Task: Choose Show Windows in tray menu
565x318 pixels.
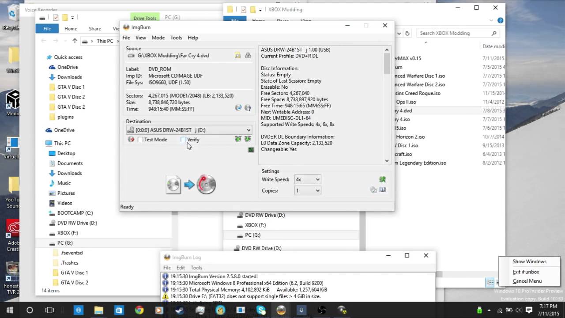Action: (x=529, y=261)
